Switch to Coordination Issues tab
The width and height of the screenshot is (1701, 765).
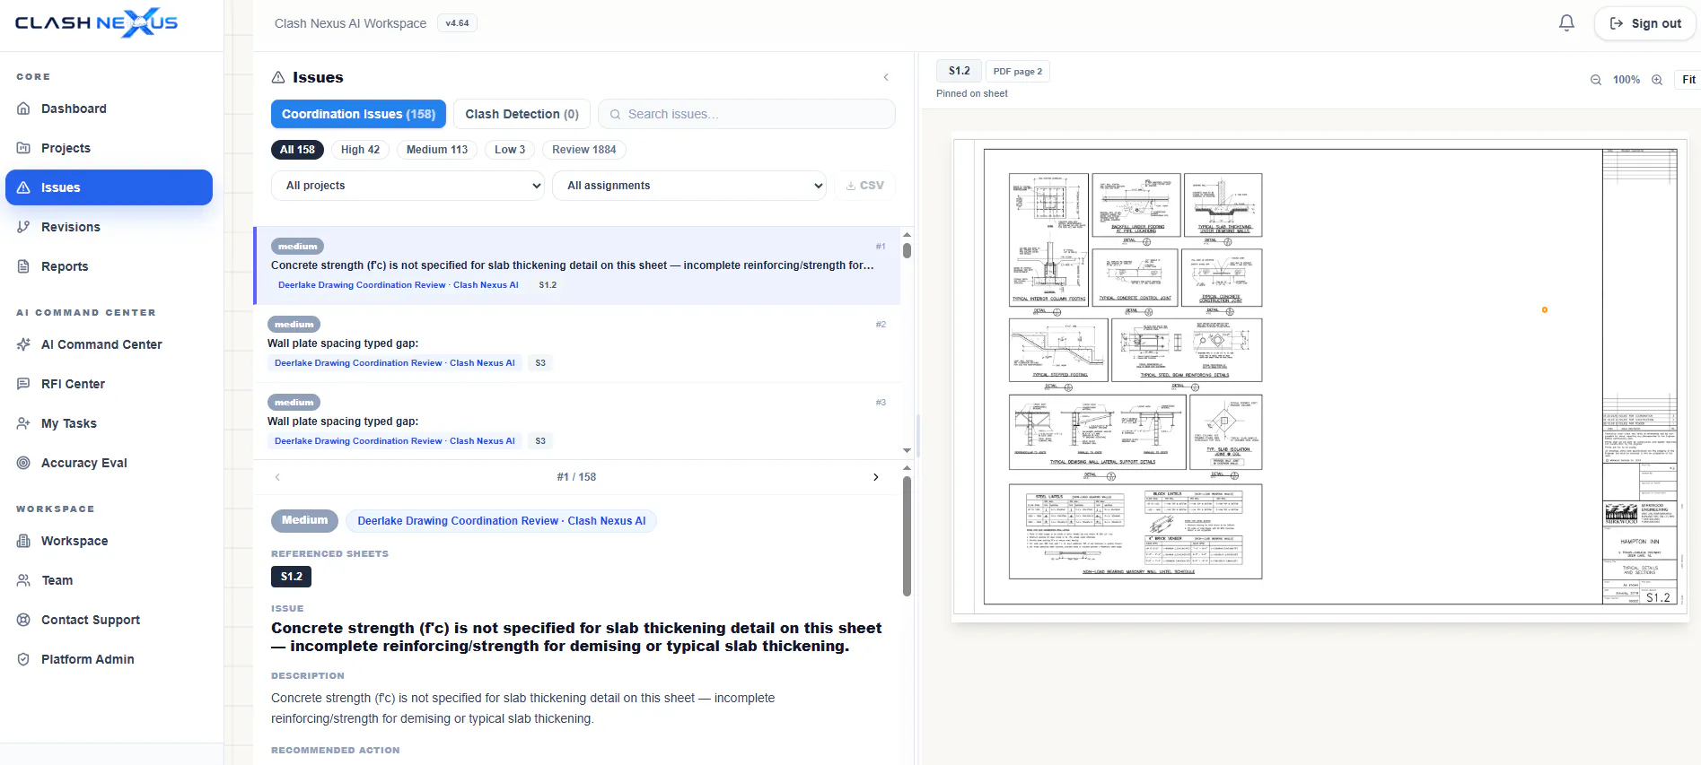coord(358,114)
